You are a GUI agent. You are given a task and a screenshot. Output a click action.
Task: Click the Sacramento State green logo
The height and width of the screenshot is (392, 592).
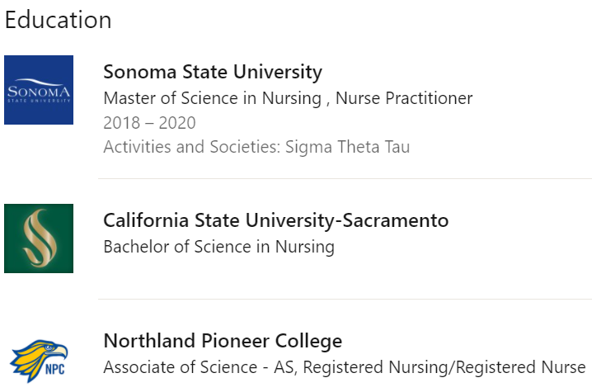coord(39,239)
